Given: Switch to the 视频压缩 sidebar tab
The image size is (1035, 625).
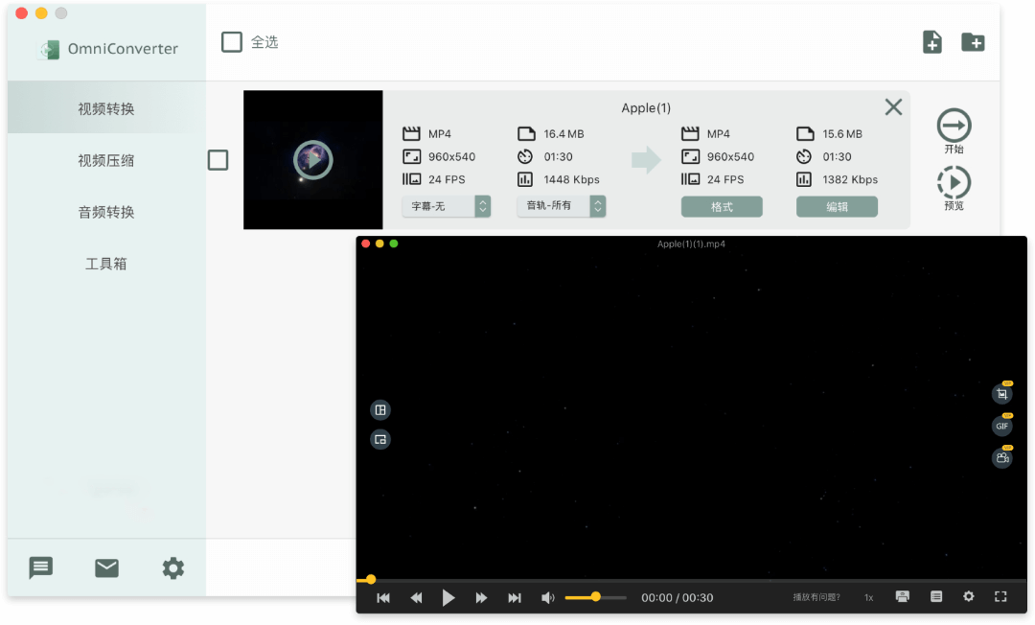Looking at the screenshot, I should (x=106, y=160).
